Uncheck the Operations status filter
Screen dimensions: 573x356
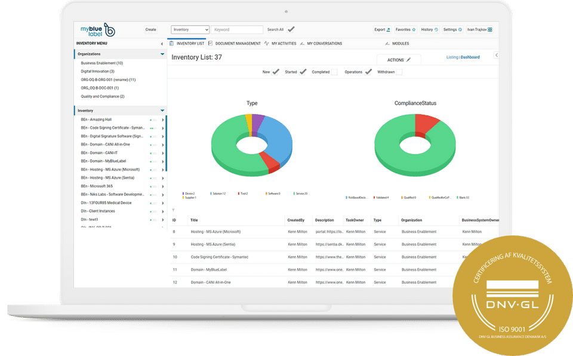tap(368, 72)
